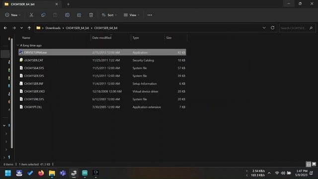Screen dimensions: 318x179
Task: Click the Search CH341SER field
Action: click(297, 28)
